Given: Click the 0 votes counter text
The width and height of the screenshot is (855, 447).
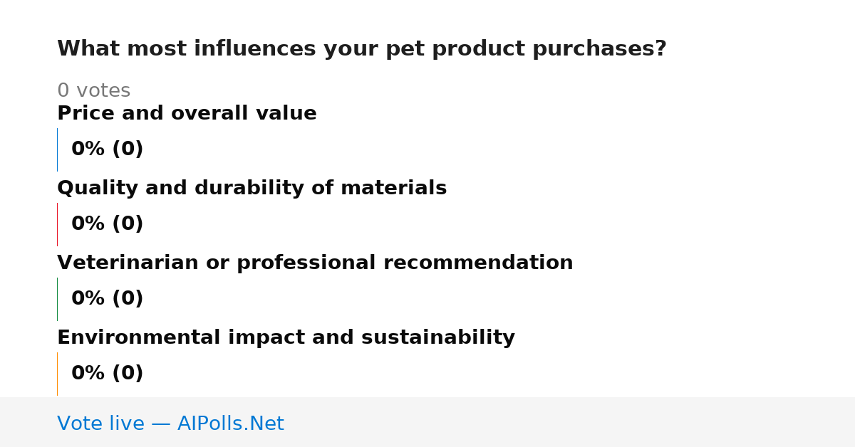Looking at the screenshot, I should tap(93, 91).
